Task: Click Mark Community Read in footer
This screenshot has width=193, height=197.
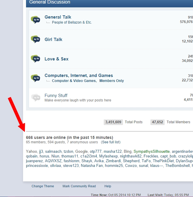Action: click(x=79, y=186)
